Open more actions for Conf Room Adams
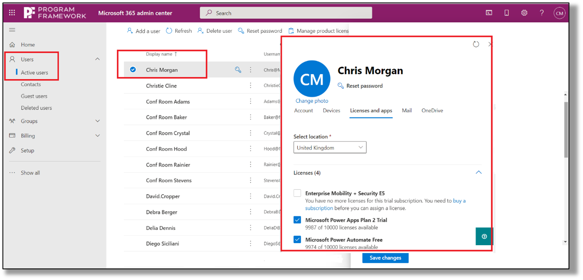 (250, 101)
